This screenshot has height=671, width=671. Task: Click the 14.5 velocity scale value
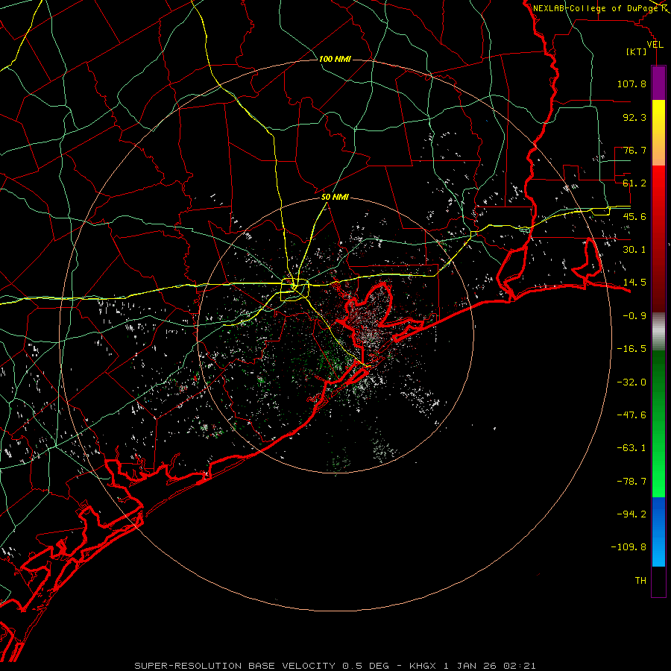[634, 283]
